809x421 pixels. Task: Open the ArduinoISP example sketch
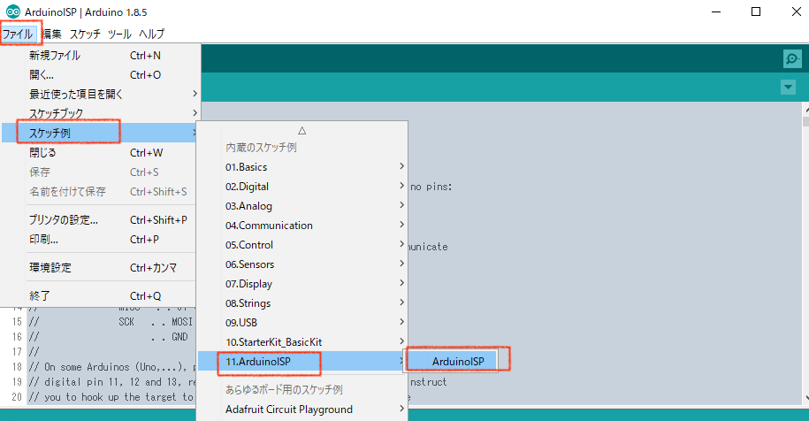tap(452, 361)
